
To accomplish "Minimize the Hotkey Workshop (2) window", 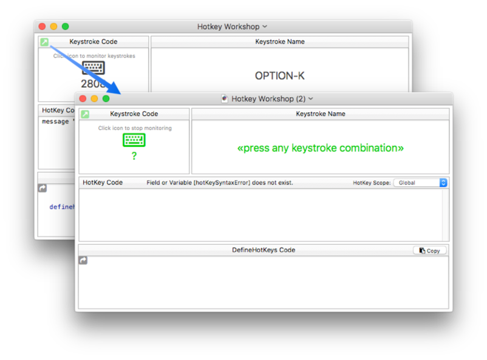I will coord(94,99).
